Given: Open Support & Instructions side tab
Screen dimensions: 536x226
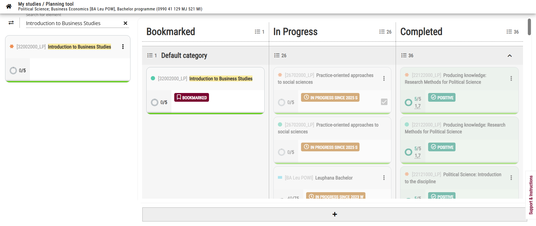Looking at the screenshot, I should (x=531, y=195).
